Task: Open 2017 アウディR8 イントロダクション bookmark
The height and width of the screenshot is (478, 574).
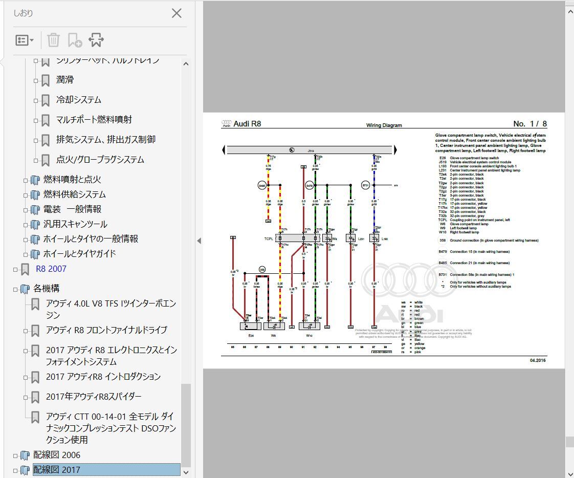Action: (x=103, y=377)
